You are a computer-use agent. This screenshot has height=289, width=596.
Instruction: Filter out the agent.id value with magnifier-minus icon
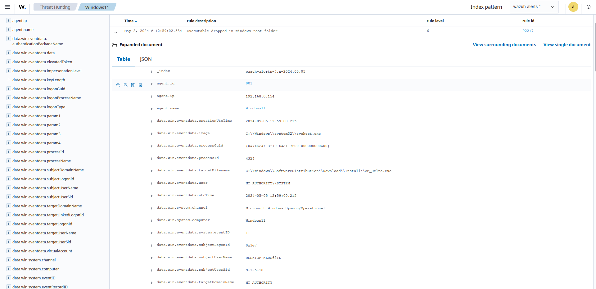coord(125,85)
